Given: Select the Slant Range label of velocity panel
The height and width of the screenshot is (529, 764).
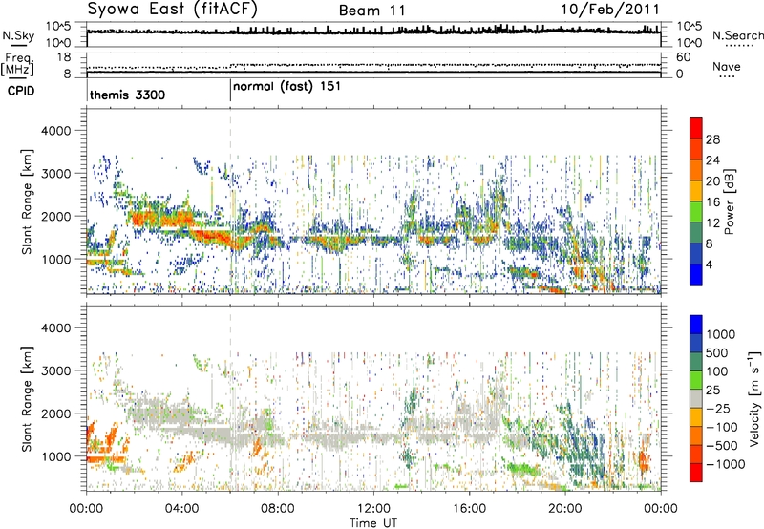Looking at the screenshot, I should pyautogui.click(x=28, y=398).
